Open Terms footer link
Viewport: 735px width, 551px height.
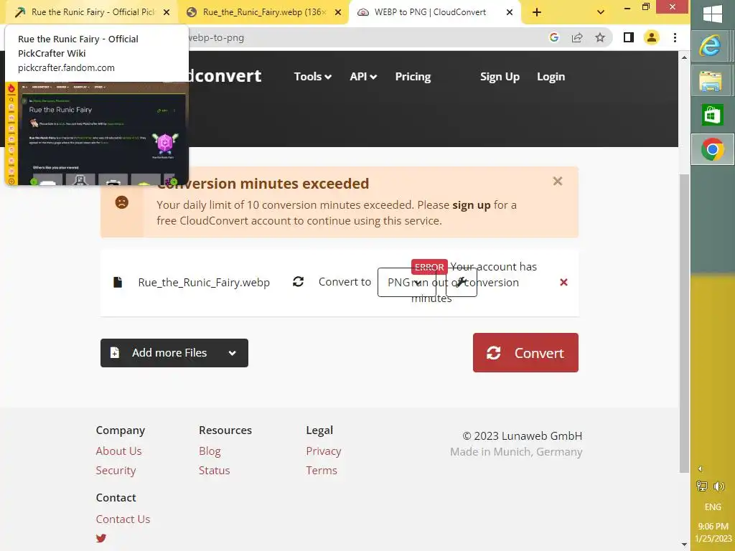pyautogui.click(x=322, y=471)
